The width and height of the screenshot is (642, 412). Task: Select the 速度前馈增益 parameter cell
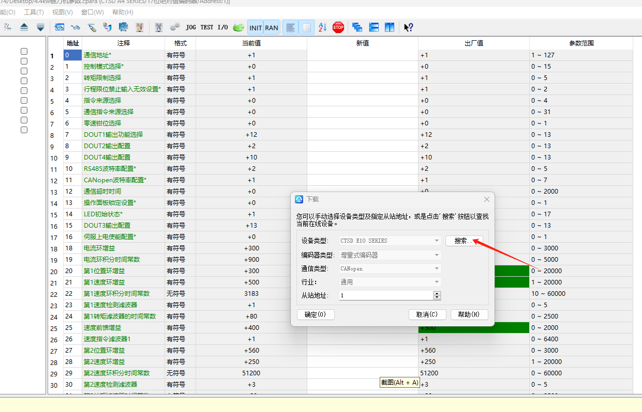[x=124, y=327]
